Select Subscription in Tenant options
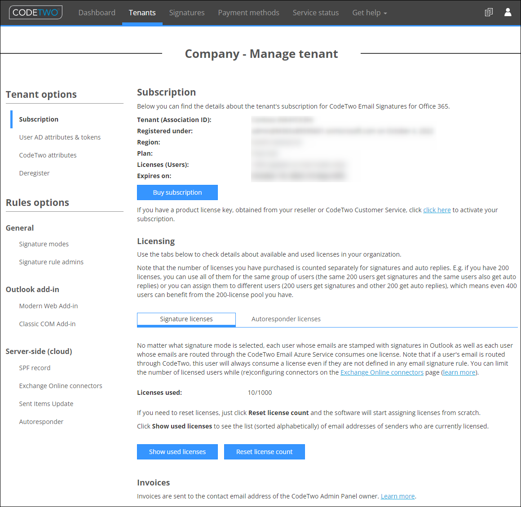 point(39,119)
